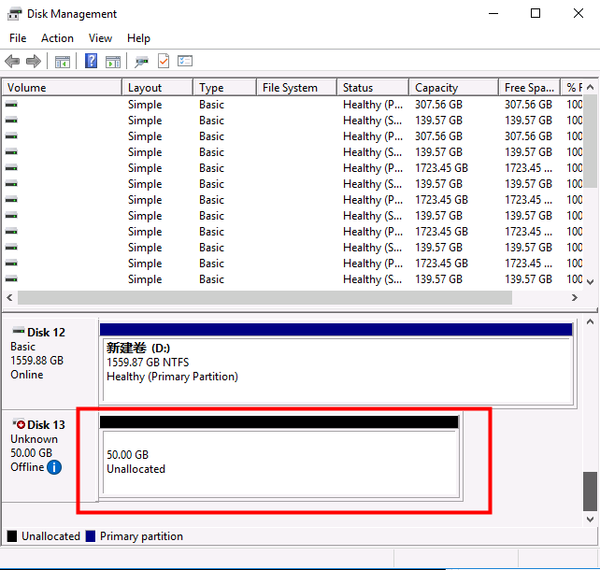Open the File menu
The image size is (600, 570).
[x=18, y=38]
